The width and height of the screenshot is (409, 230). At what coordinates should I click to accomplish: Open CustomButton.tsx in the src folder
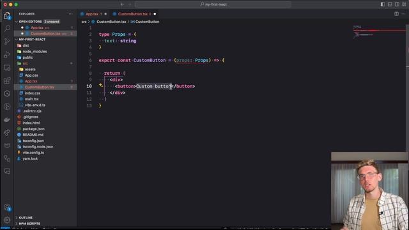coord(40,87)
